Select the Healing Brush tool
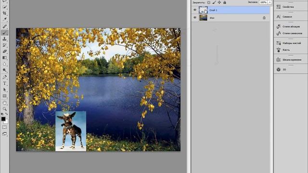Image resolution: width=308 pixels, height=173 pixels. (x=4, y=26)
